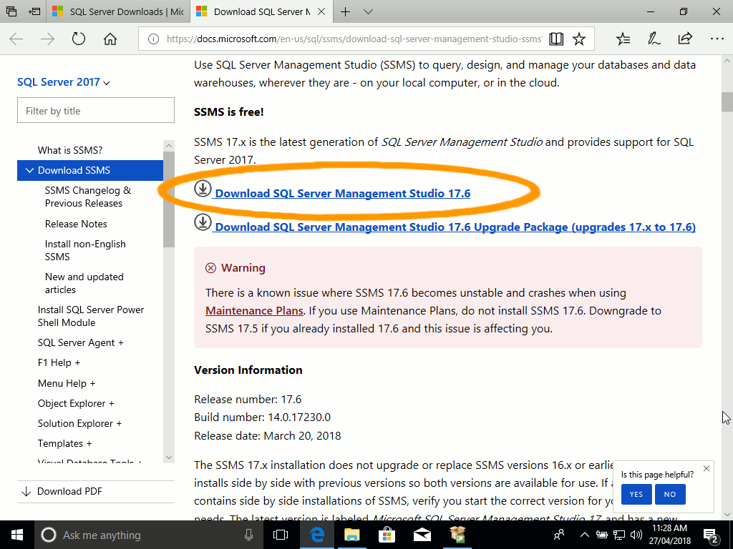Expand Menu Help section
The height and width of the screenshot is (549, 733).
[67, 383]
